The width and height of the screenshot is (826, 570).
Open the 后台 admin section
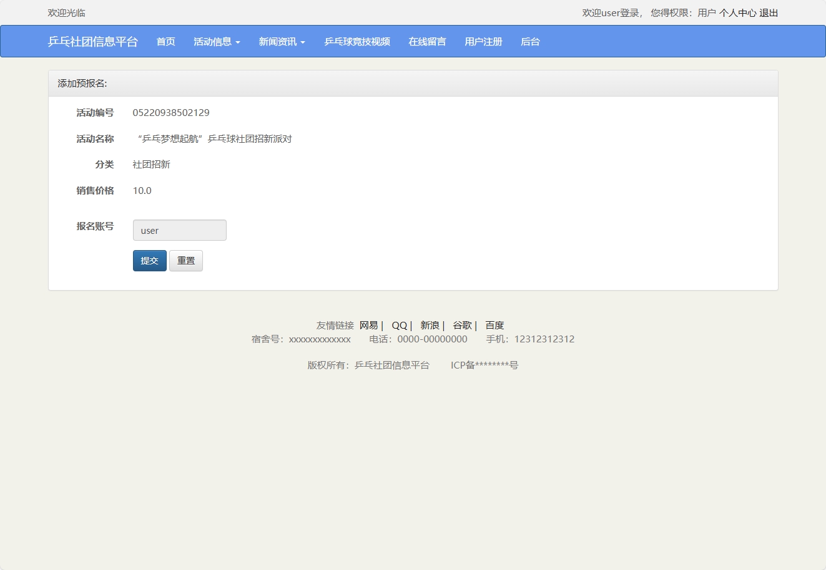tap(529, 41)
